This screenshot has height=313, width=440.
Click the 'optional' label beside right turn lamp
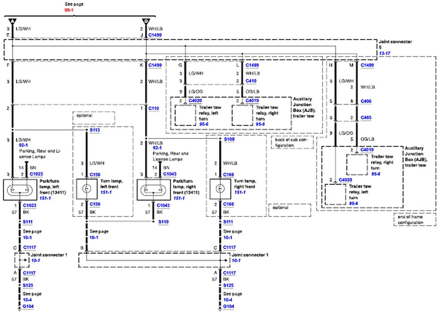click(x=281, y=208)
